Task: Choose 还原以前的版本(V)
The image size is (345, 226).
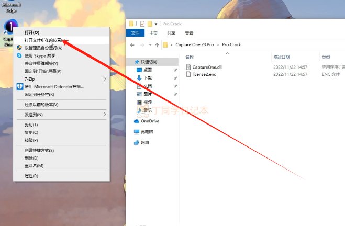Action: click(61, 105)
